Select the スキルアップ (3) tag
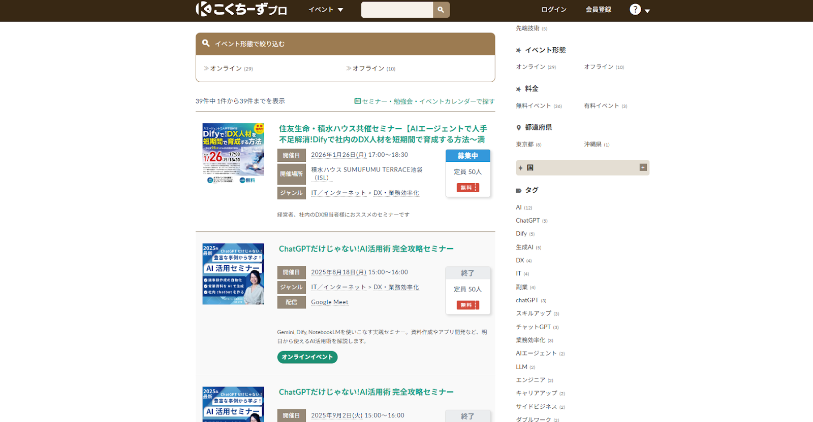This screenshot has height=422, width=813. pyautogui.click(x=538, y=313)
